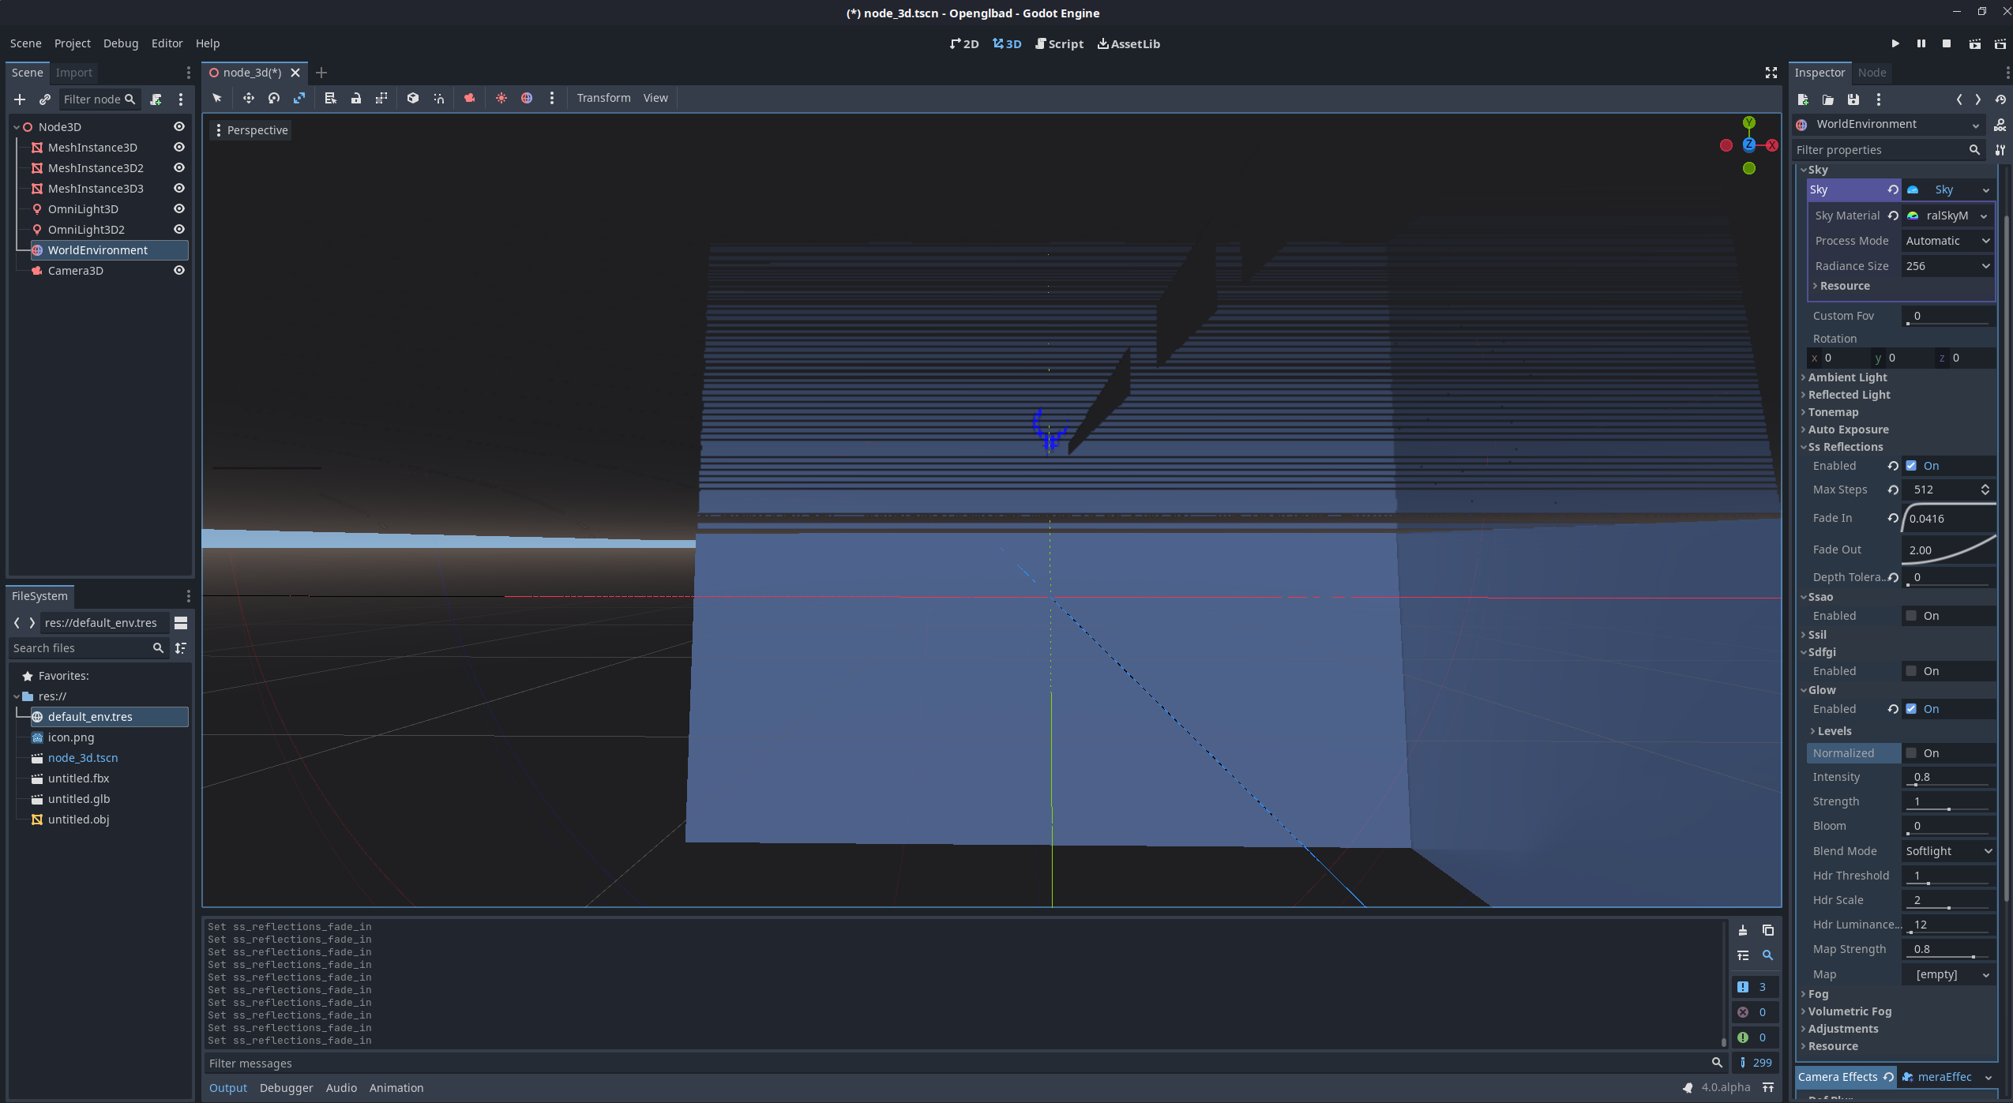
Task: Instance a child scene link icon
Action: pyautogui.click(x=45, y=99)
